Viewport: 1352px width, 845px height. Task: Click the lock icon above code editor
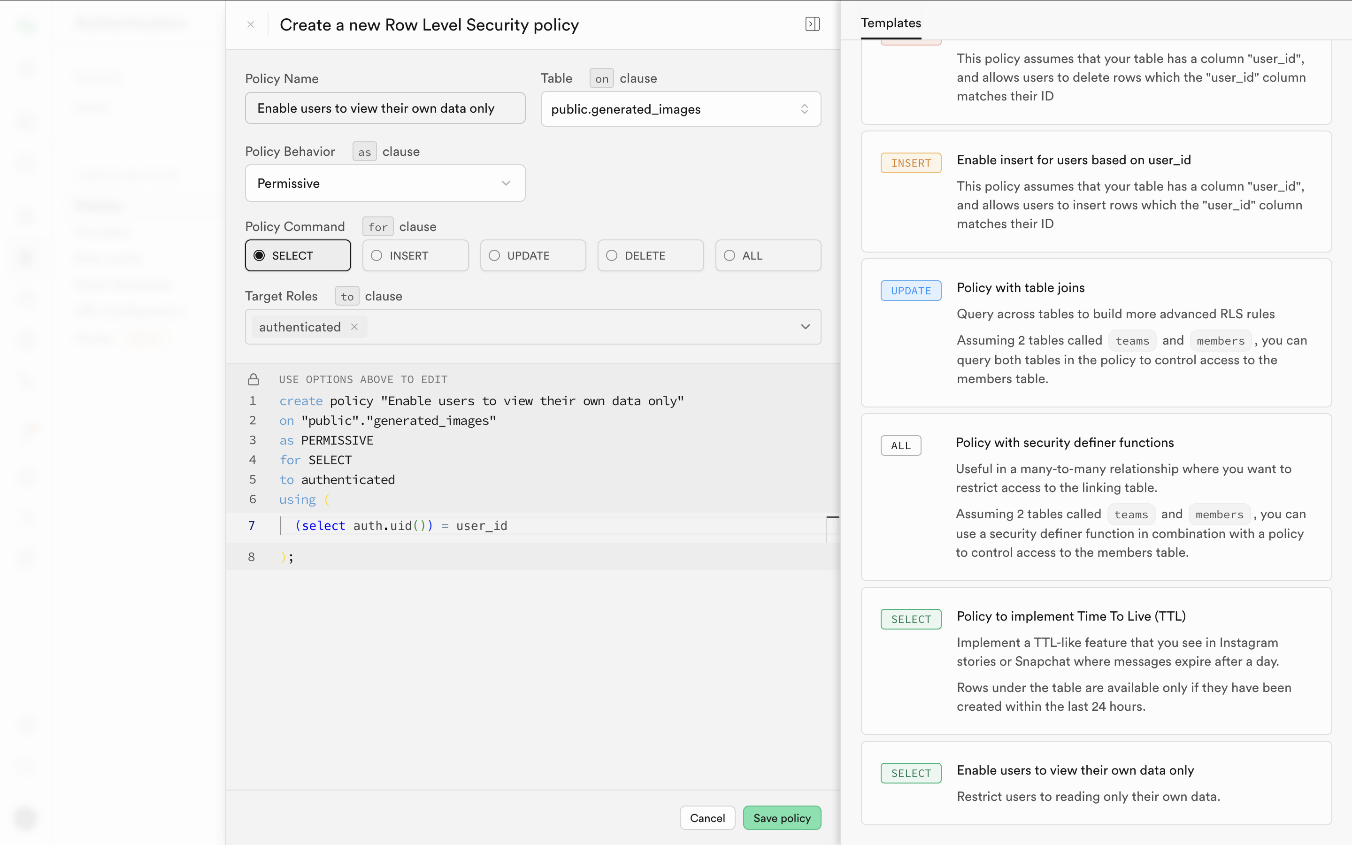click(253, 379)
